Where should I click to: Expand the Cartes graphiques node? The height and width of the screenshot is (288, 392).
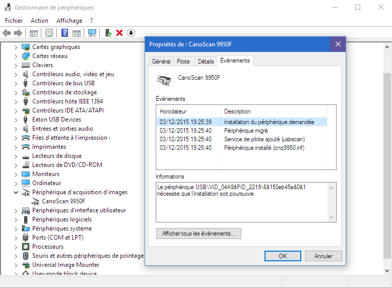[16, 47]
